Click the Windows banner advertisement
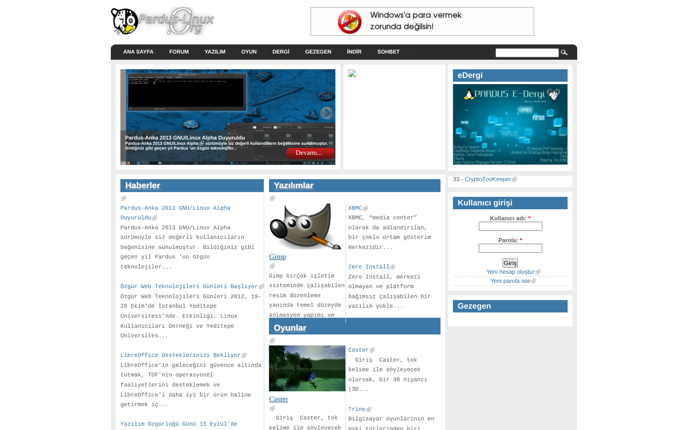688x430 pixels. (422, 21)
